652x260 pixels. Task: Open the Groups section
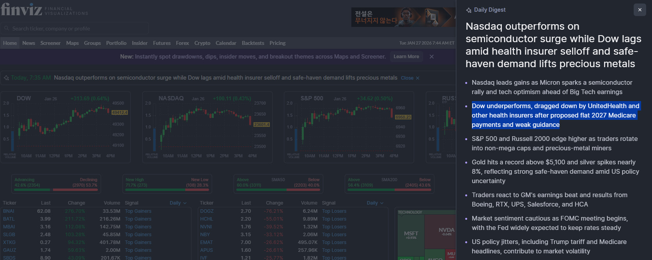click(92, 43)
